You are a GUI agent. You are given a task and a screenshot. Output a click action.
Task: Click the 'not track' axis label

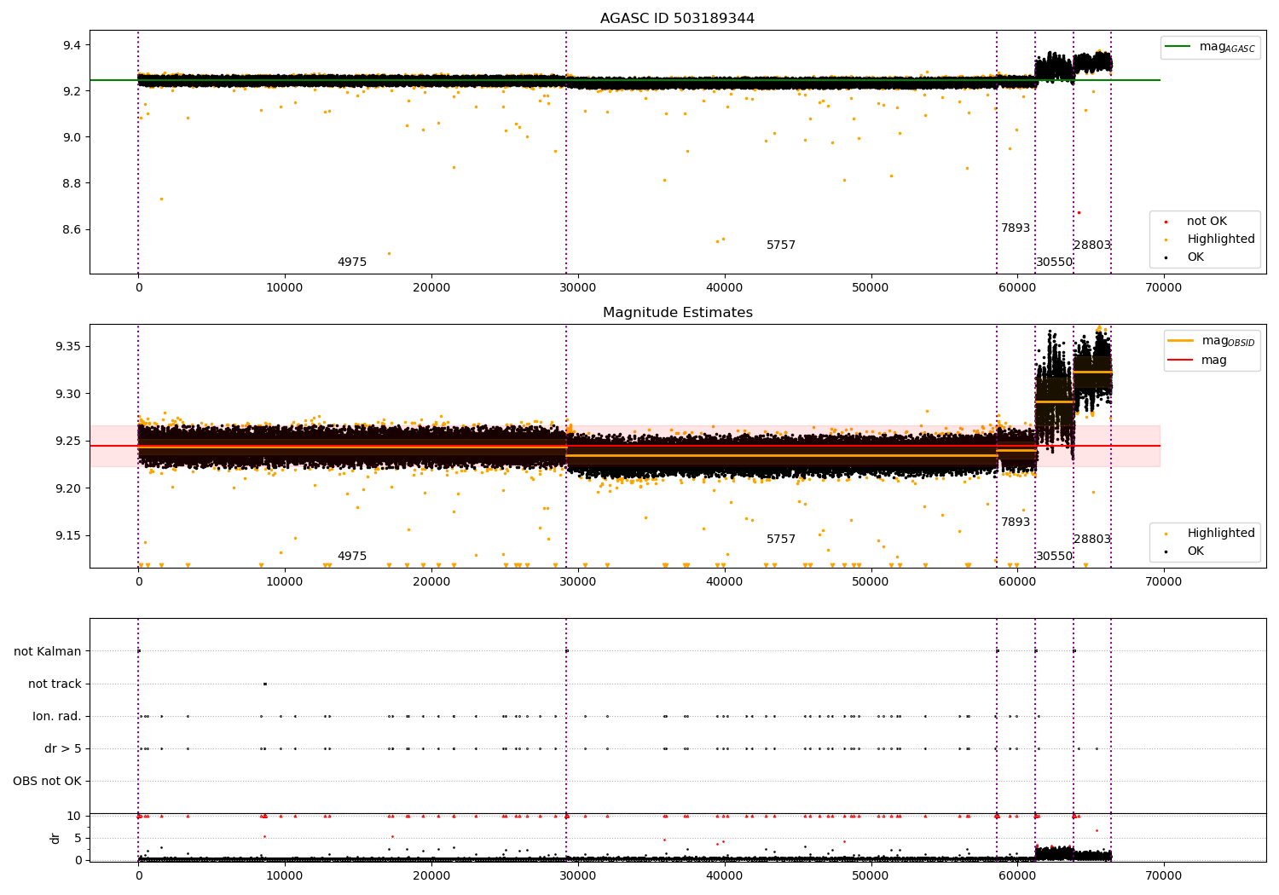pos(55,684)
